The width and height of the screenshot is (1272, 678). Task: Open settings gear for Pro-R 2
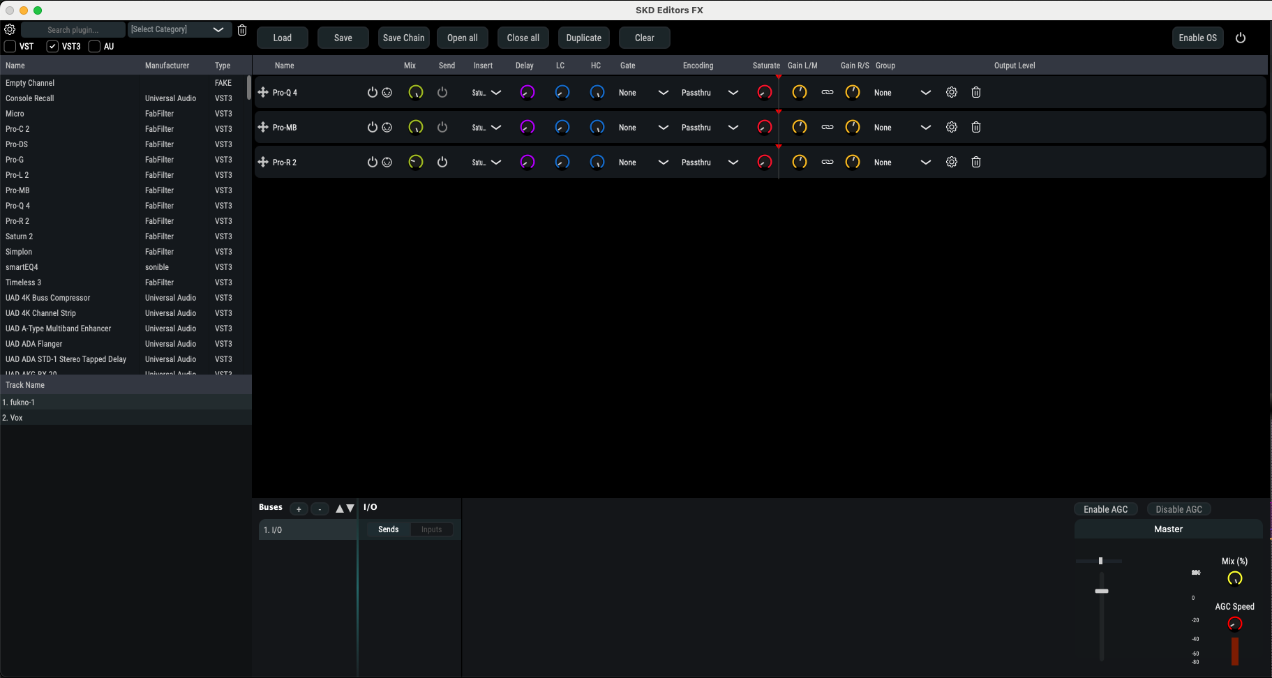952,162
